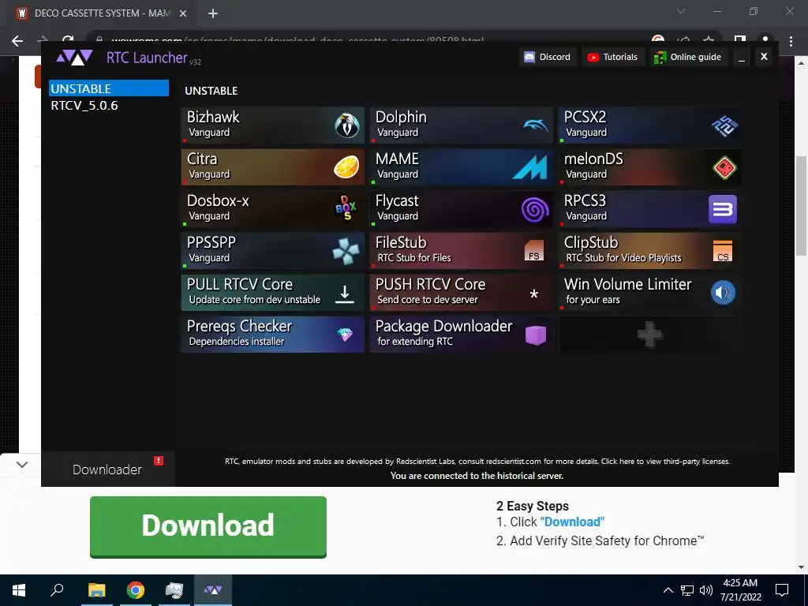808x606 pixels.
Task: Open the Tutorials YouTube button
Action: (x=612, y=57)
